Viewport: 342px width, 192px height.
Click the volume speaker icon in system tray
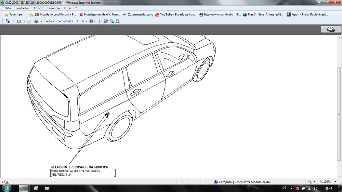coord(315,188)
